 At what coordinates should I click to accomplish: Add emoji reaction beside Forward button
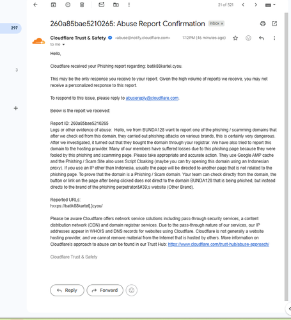132,290
